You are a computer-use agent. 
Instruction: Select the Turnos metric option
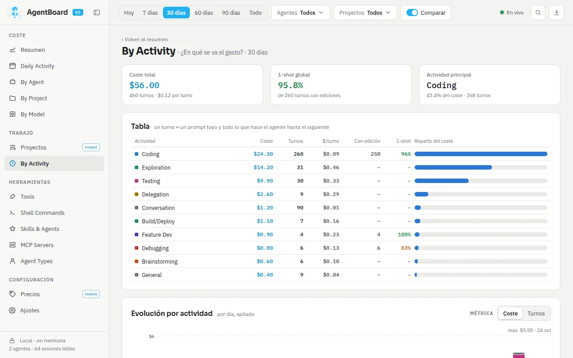click(x=536, y=314)
